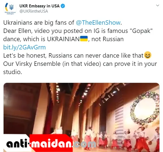The image size is (163, 152).
Task: Open the UKR Embassy profile avatar
Action: tap(10, 9)
